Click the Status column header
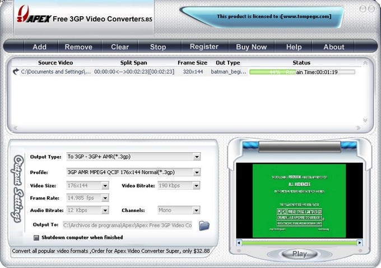 [301, 63]
